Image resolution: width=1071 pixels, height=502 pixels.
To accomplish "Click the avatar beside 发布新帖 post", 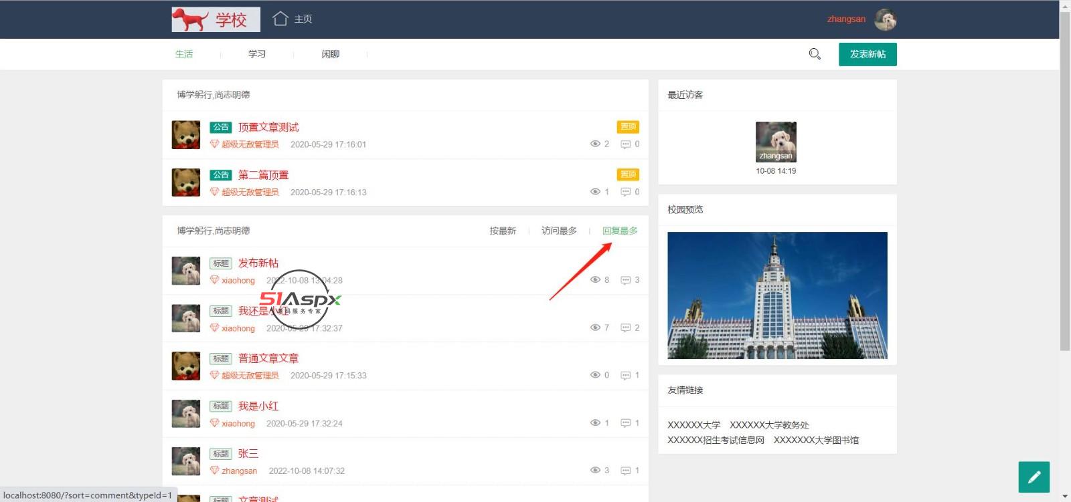I will [186, 271].
